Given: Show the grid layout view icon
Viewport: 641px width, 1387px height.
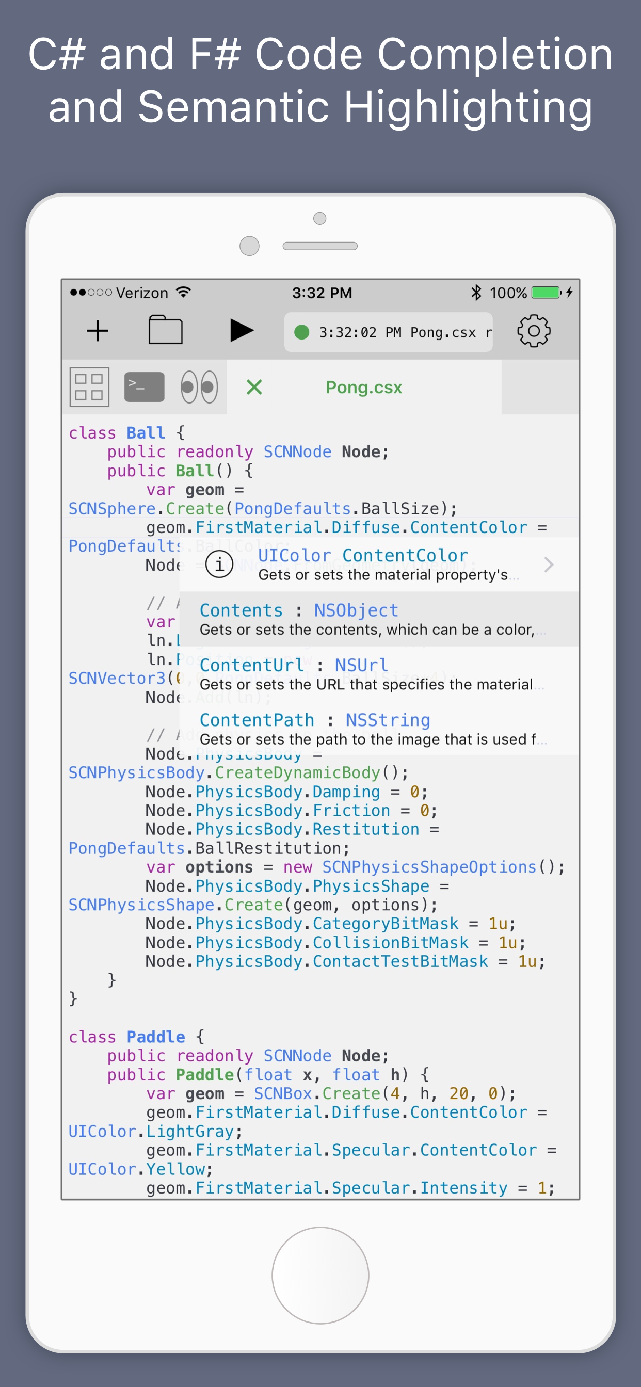Looking at the screenshot, I should point(89,387).
